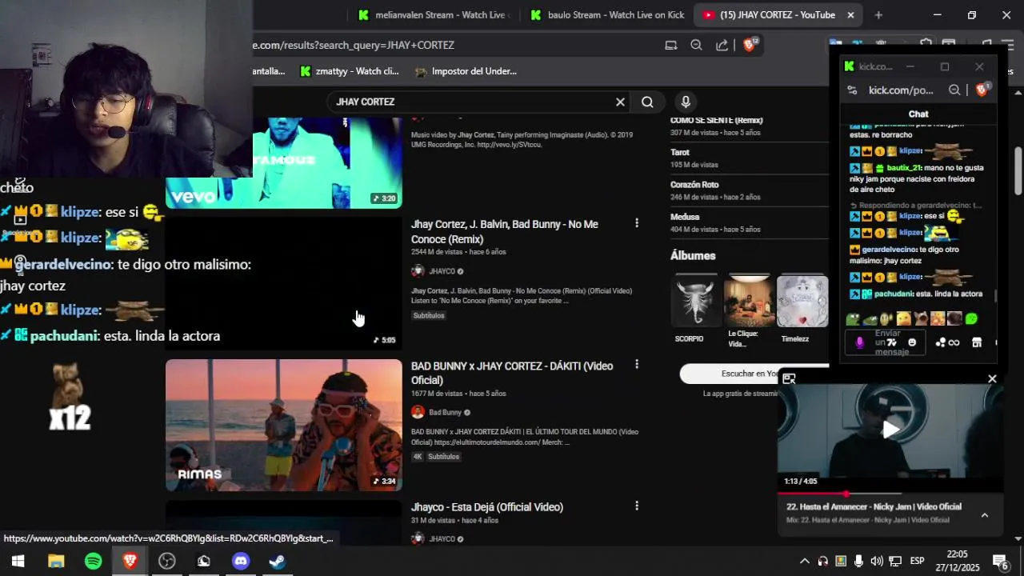Open No Me Conoce Remix video title
The width and height of the screenshot is (1024, 576).
(504, 231)
